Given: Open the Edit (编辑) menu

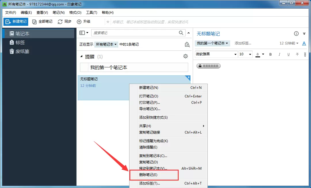Looking at the screenshot, I should click(26, 12).
